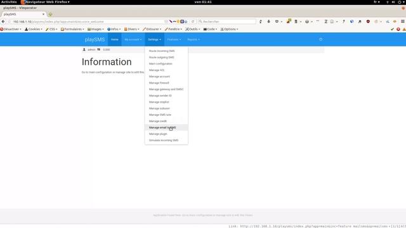Screen dimensions: 406x228
Task: Click the downloads arrow icon in toolbar
Action: click(x=268, y=22)
